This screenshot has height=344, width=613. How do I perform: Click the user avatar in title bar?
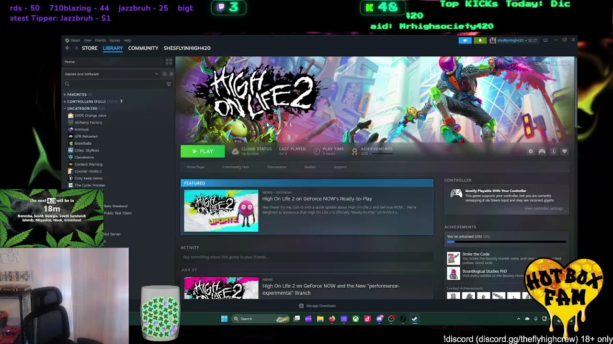492,41
